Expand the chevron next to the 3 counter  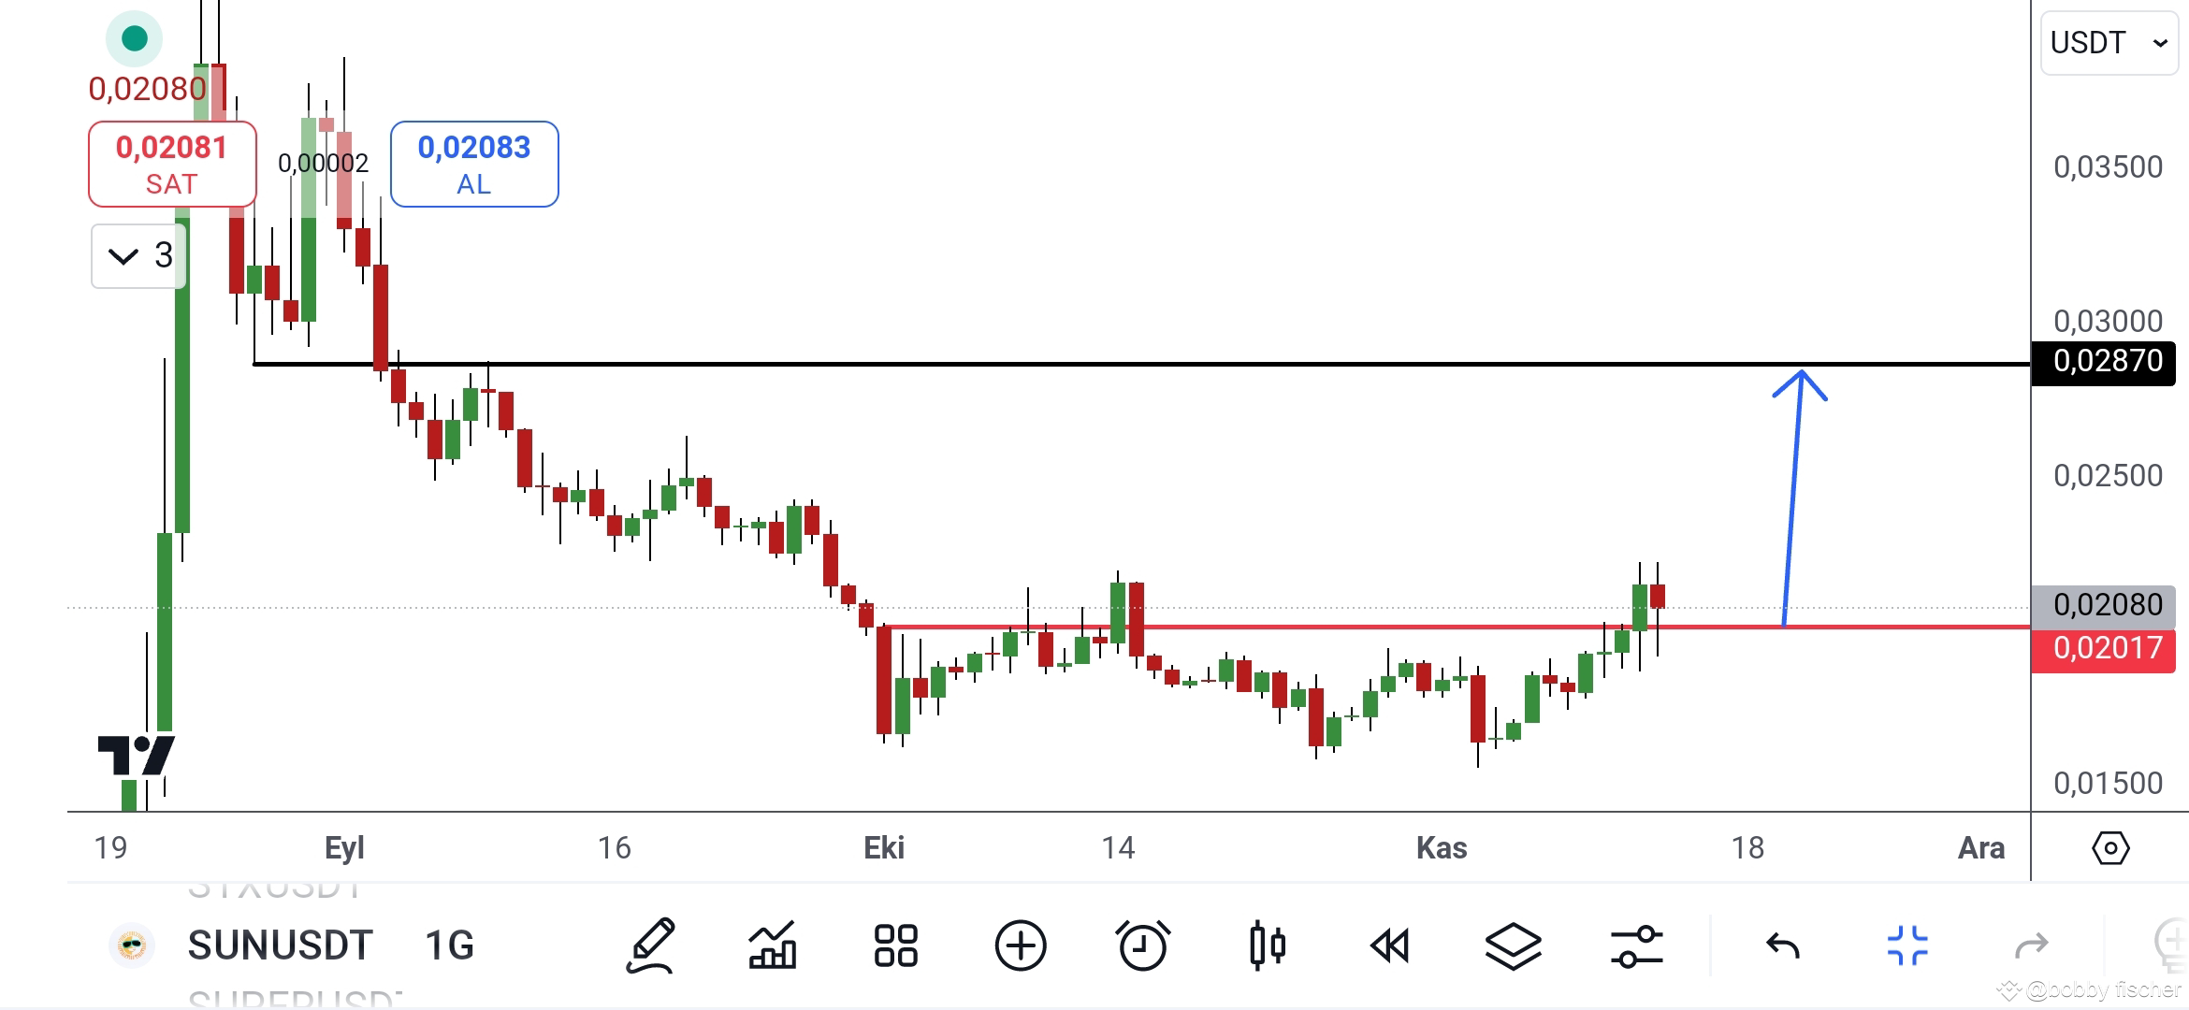(x=138, y=255)
